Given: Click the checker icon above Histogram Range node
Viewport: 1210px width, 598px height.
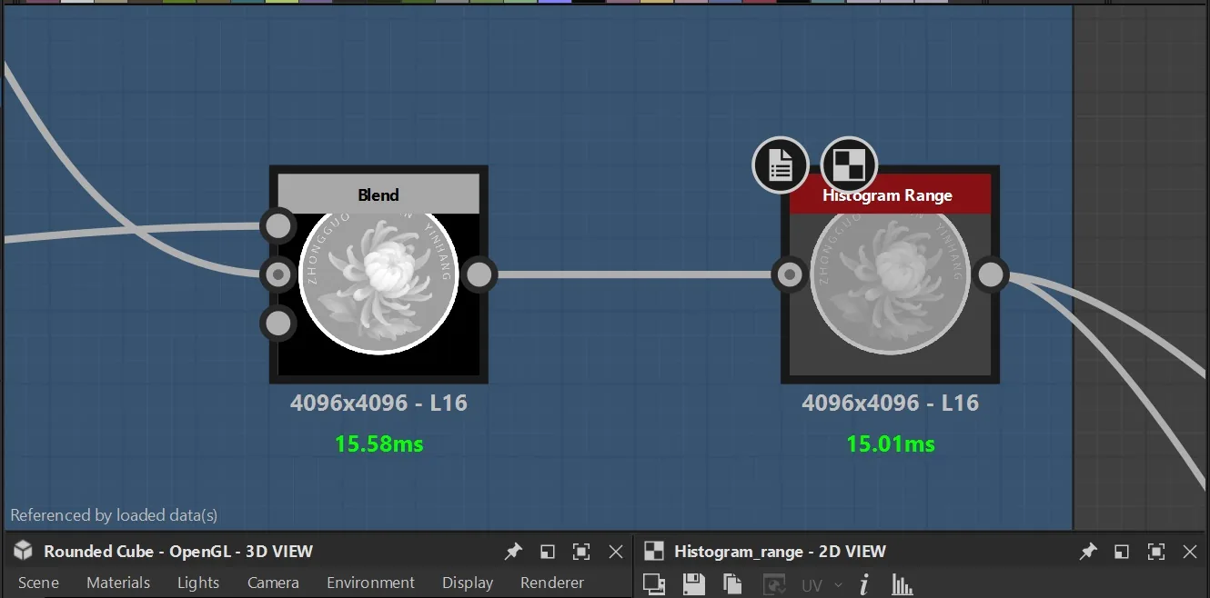Looking at the screenshot, I should pyautogui.click(x=849, y=165).
